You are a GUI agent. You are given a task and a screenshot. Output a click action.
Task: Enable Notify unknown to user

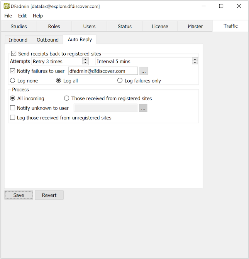(x=13, y=108)
